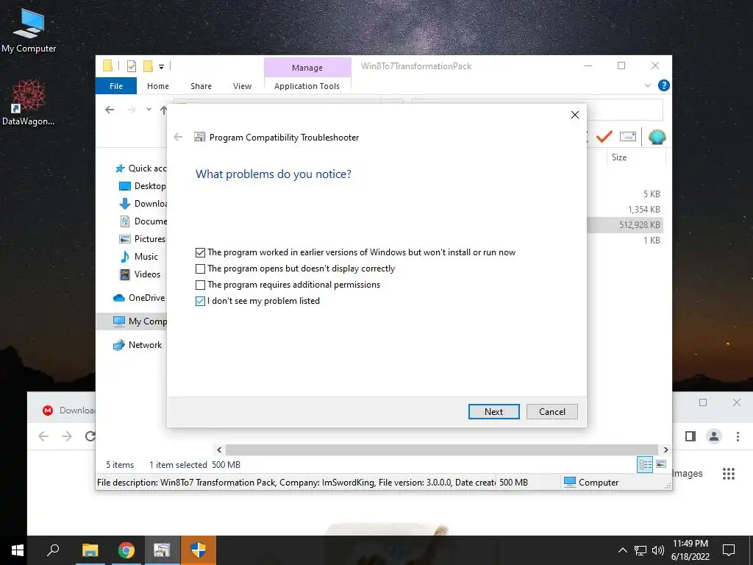Select Music in the navigation pane
The image size is (753, 565).
(x=139, y=257)
